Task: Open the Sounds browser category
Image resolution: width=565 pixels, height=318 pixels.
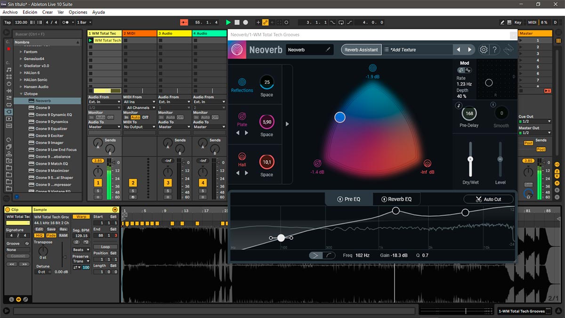Action: click(x=9, y=69)
